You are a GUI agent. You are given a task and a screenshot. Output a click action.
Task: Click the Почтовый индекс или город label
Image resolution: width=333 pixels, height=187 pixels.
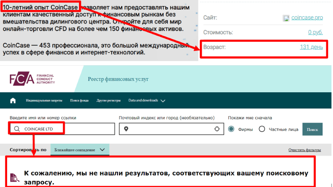point(166,118)
